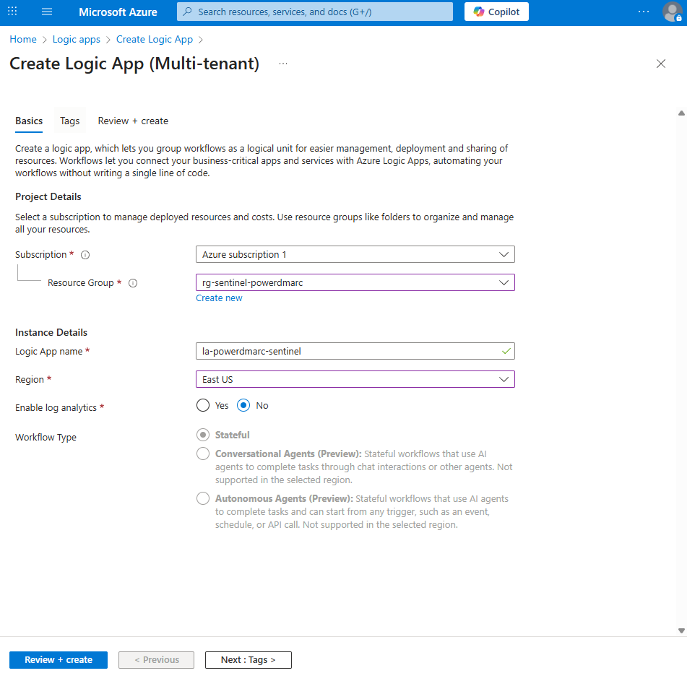Focus the Search resources, services, and docs field
The height and width of the screenshot is (681, 687).
point(314,12)
